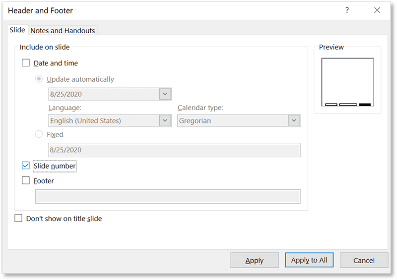This screenshot has width=397, height=280.
Task: Click the Apply to All button
Action: [x=309, y=260]
